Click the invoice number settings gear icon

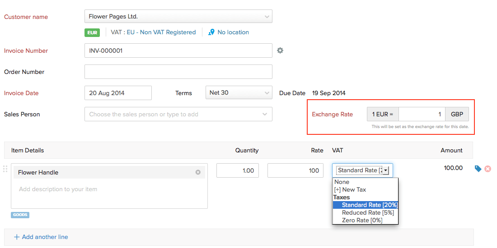(280, 51)
